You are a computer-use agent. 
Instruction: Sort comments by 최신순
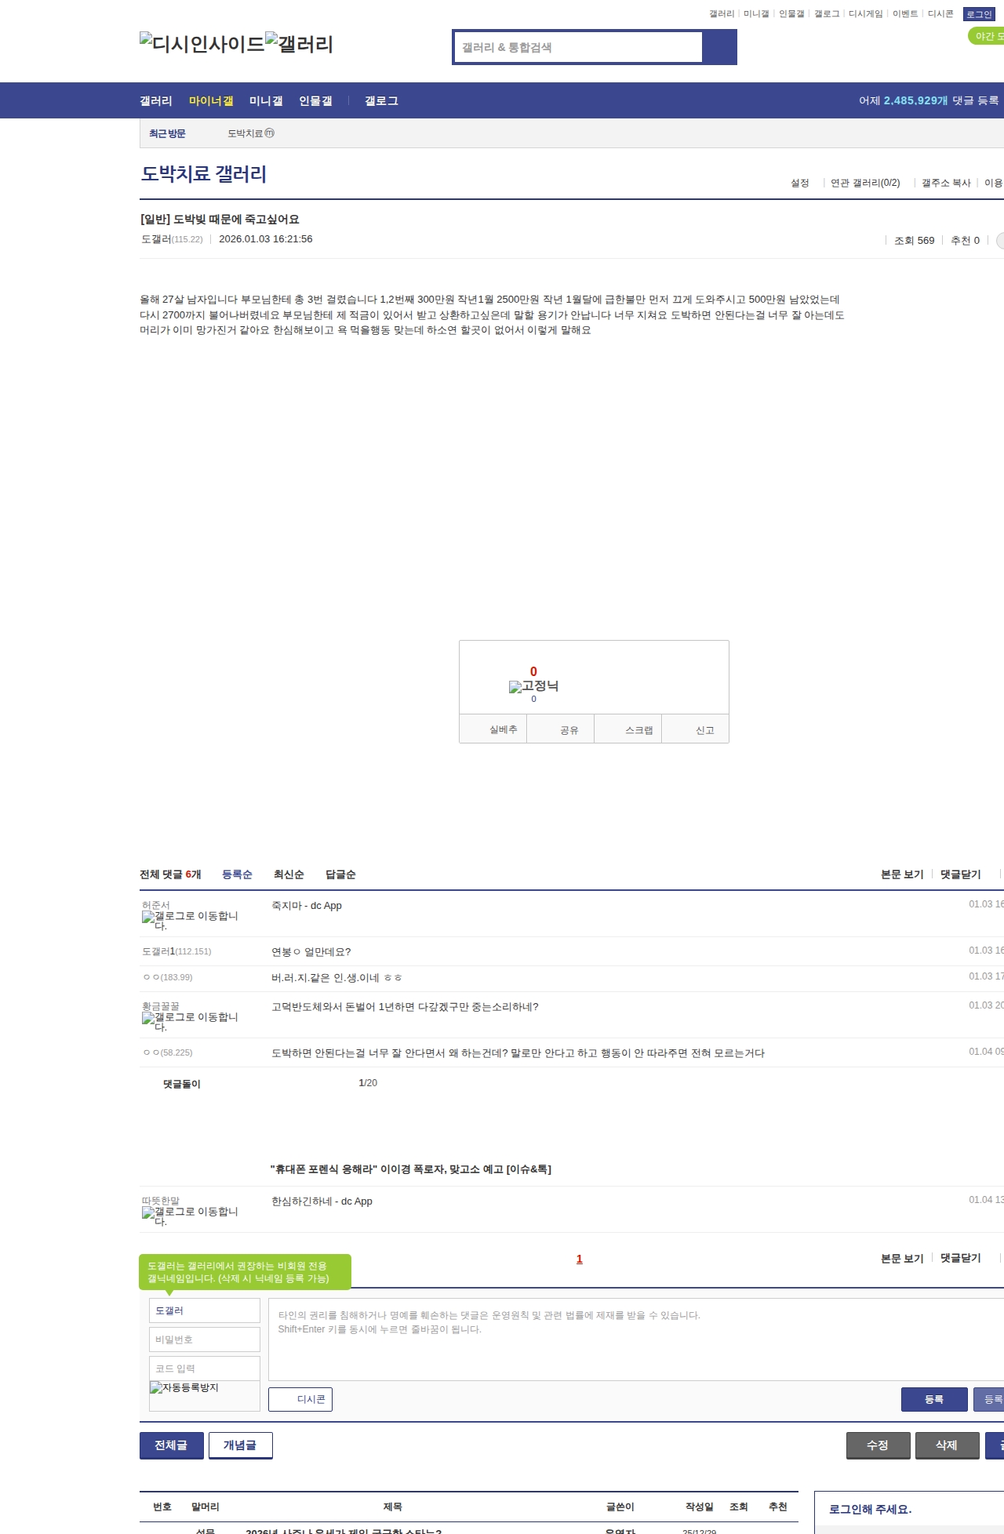pos(289,874)
